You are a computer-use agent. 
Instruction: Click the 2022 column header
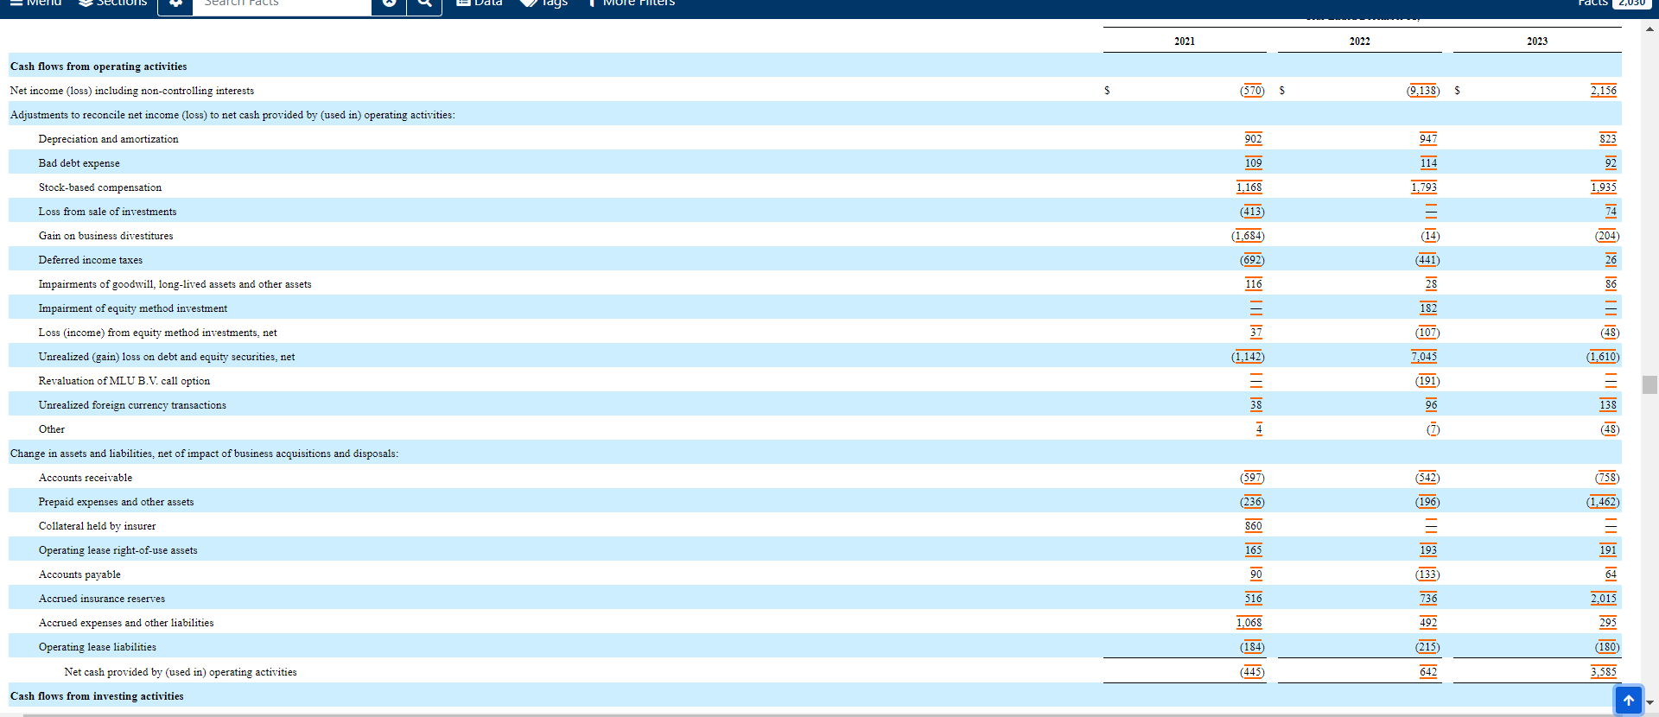(1359, 41)
